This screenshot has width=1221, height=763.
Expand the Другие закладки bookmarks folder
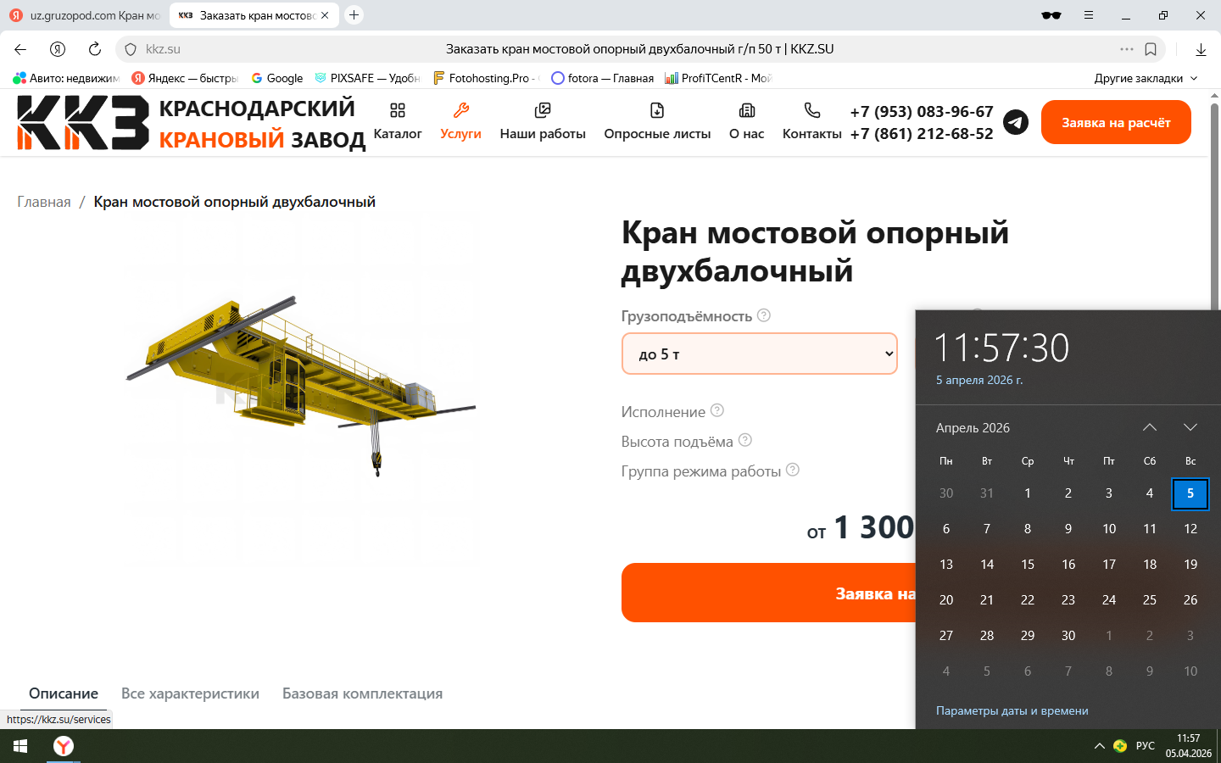(x=1146, y=78)
